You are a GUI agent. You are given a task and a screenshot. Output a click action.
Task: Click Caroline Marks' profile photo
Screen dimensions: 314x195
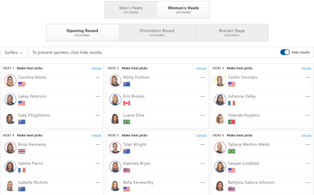(x=10, y=81)
